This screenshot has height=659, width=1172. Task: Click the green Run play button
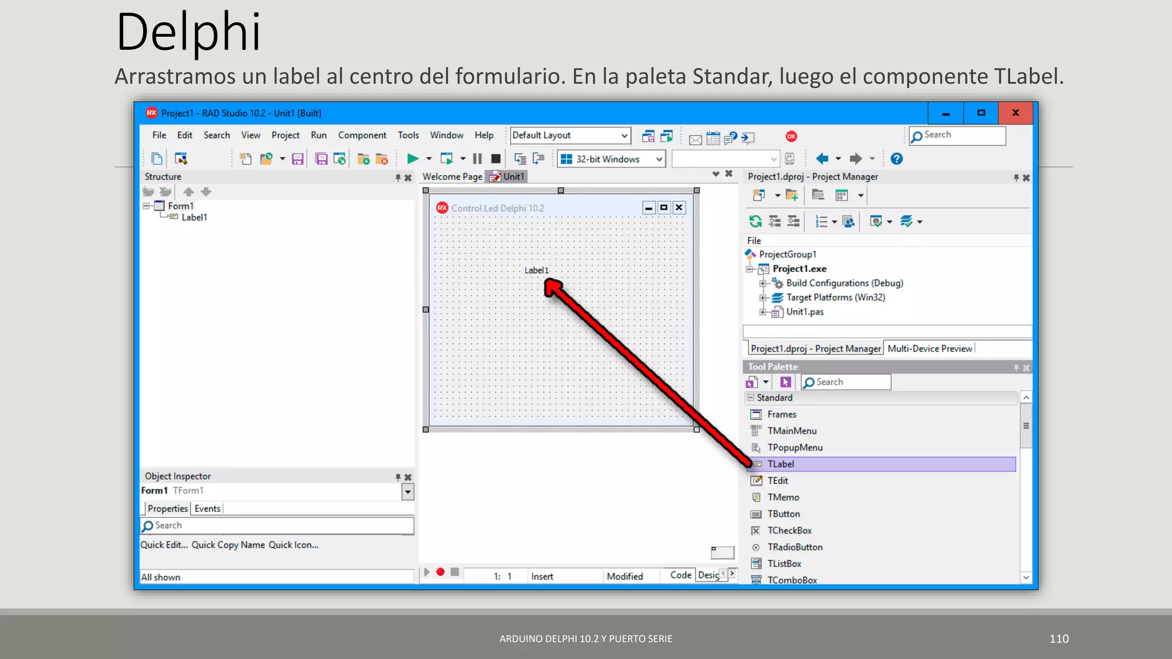click(x=412, y=158)
